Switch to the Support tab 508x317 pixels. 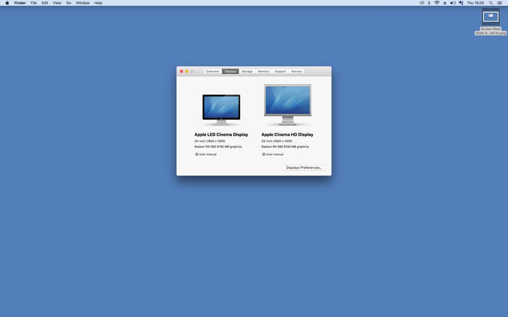pos(280,71)
